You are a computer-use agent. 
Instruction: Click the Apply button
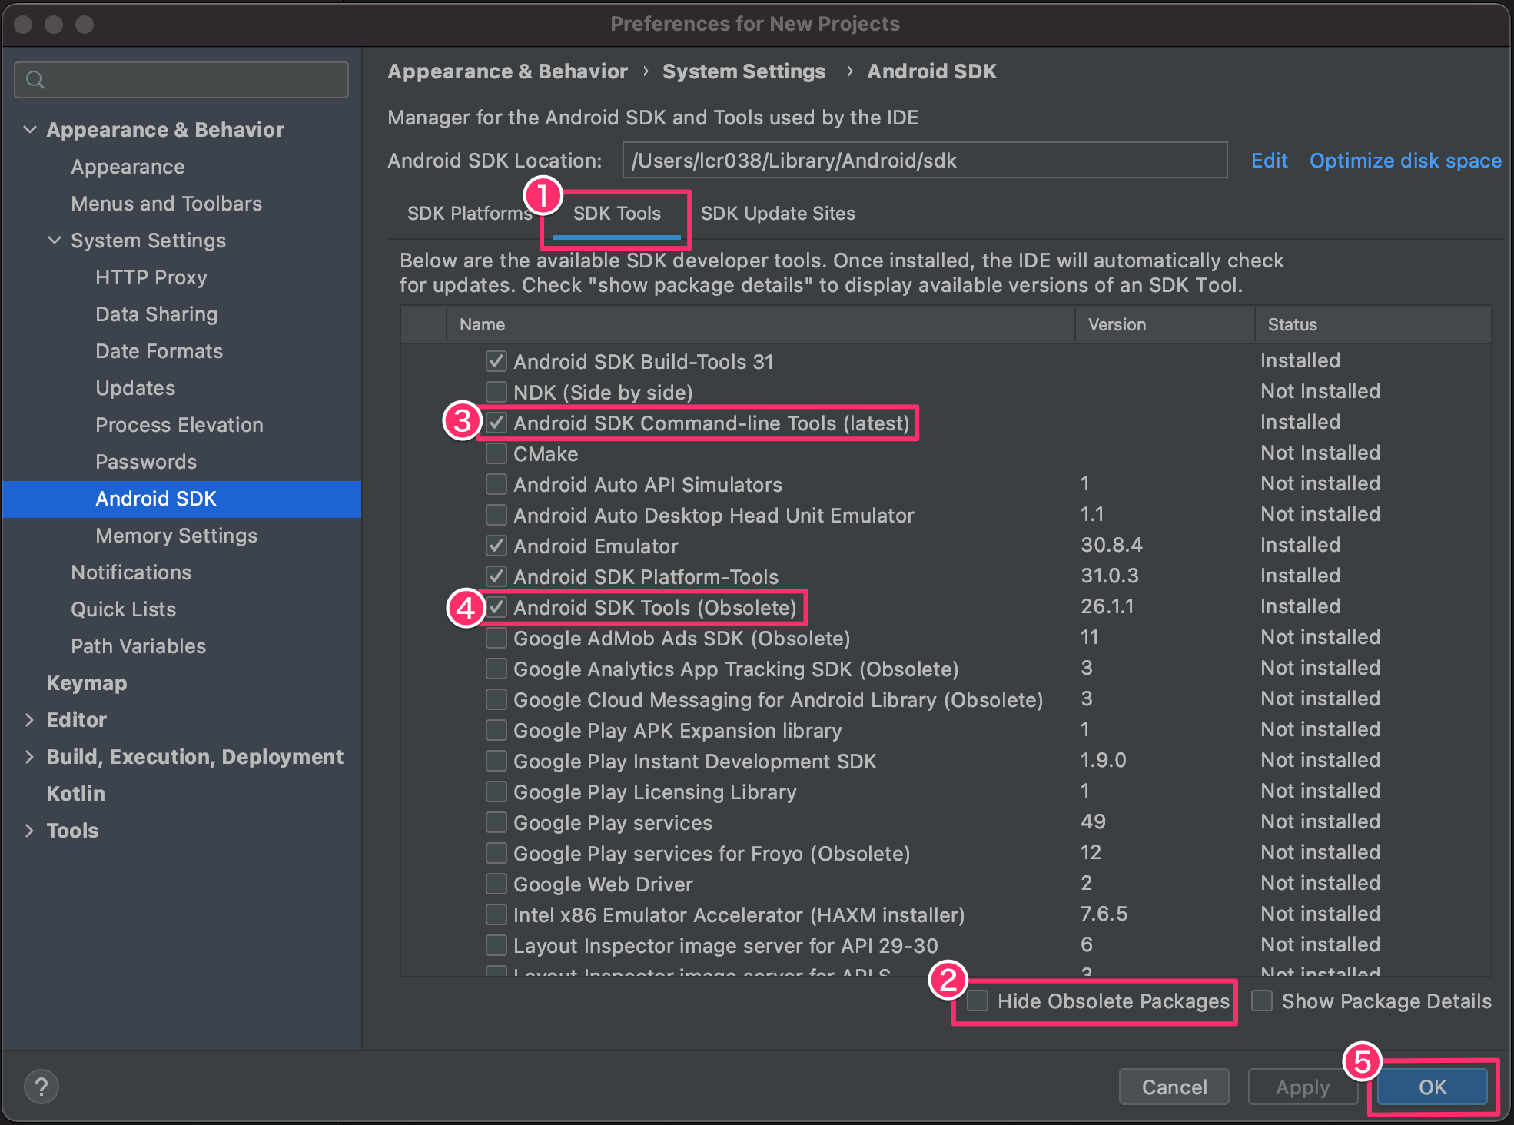pyautogui.click(x=1303, y=1087)
